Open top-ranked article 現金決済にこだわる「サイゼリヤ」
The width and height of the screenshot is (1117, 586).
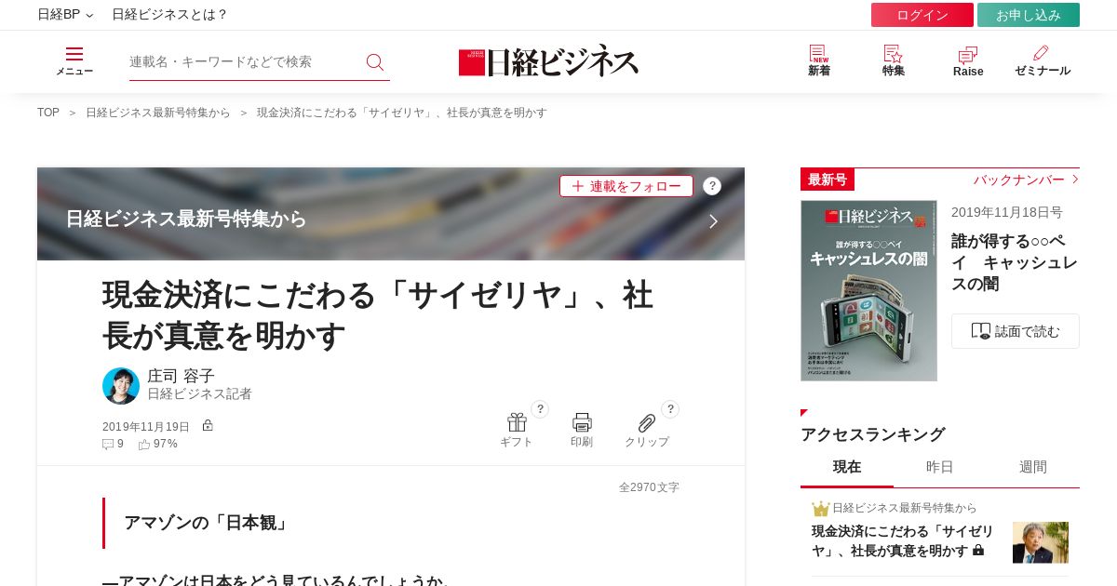903,541
